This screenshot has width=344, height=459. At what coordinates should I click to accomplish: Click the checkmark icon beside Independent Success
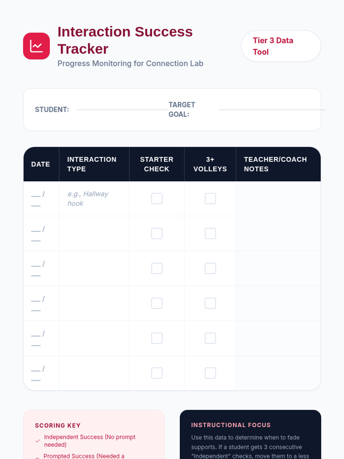38,441
